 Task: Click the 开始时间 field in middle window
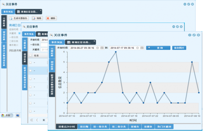pos(44,40)
